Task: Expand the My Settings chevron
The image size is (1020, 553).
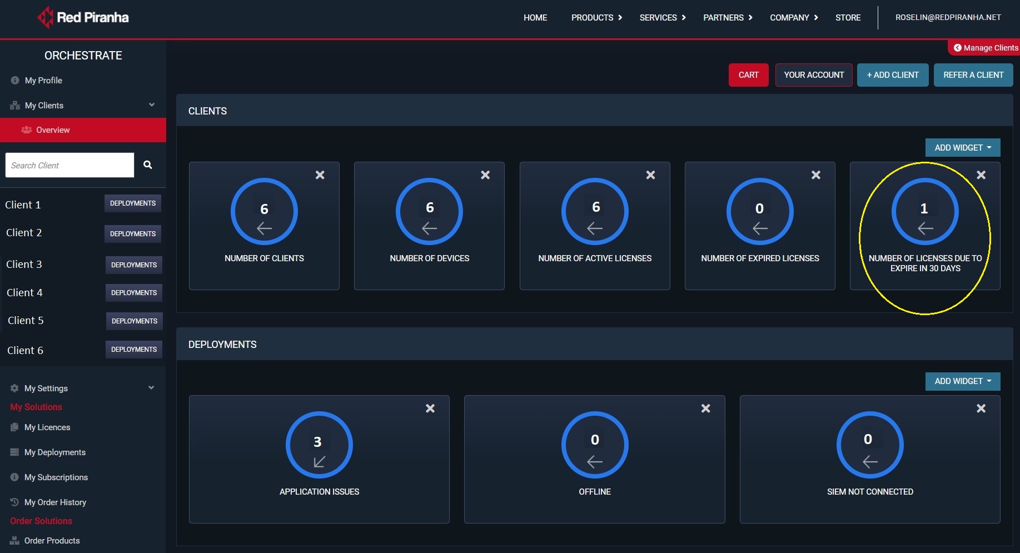Action: [151, 388]
